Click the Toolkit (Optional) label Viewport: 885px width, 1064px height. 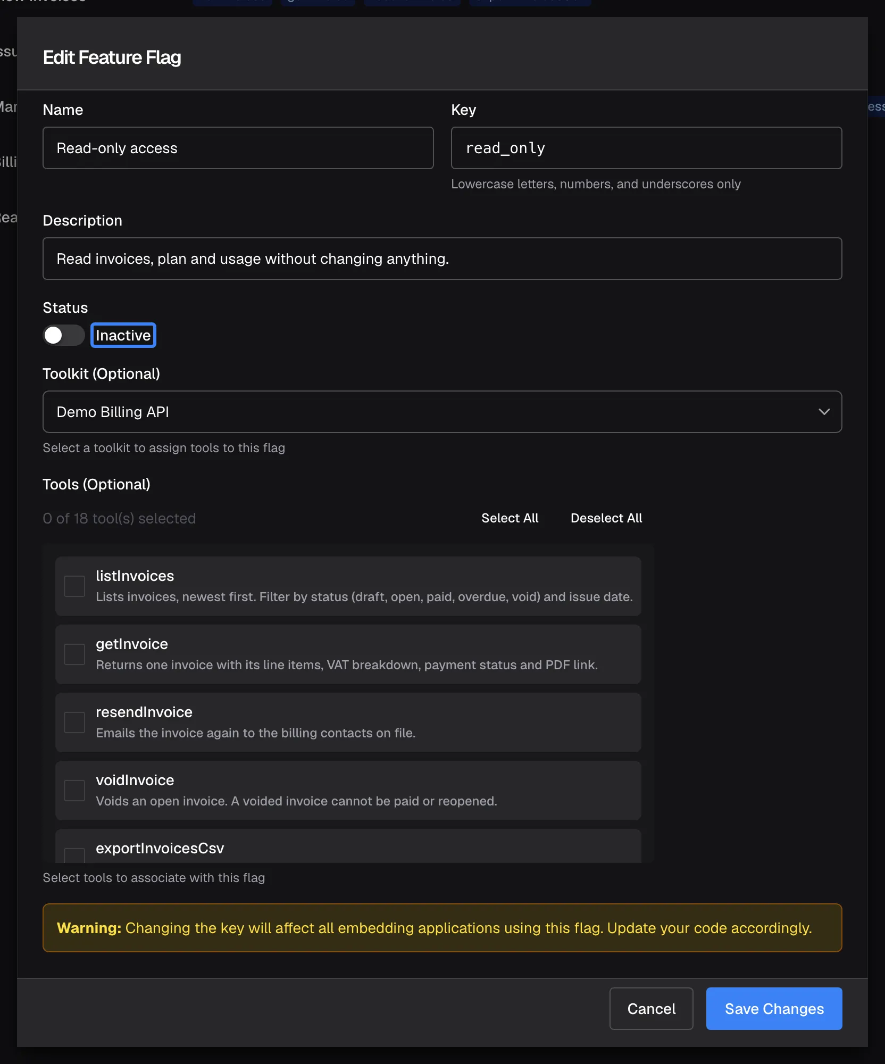(x=101, y=373)
